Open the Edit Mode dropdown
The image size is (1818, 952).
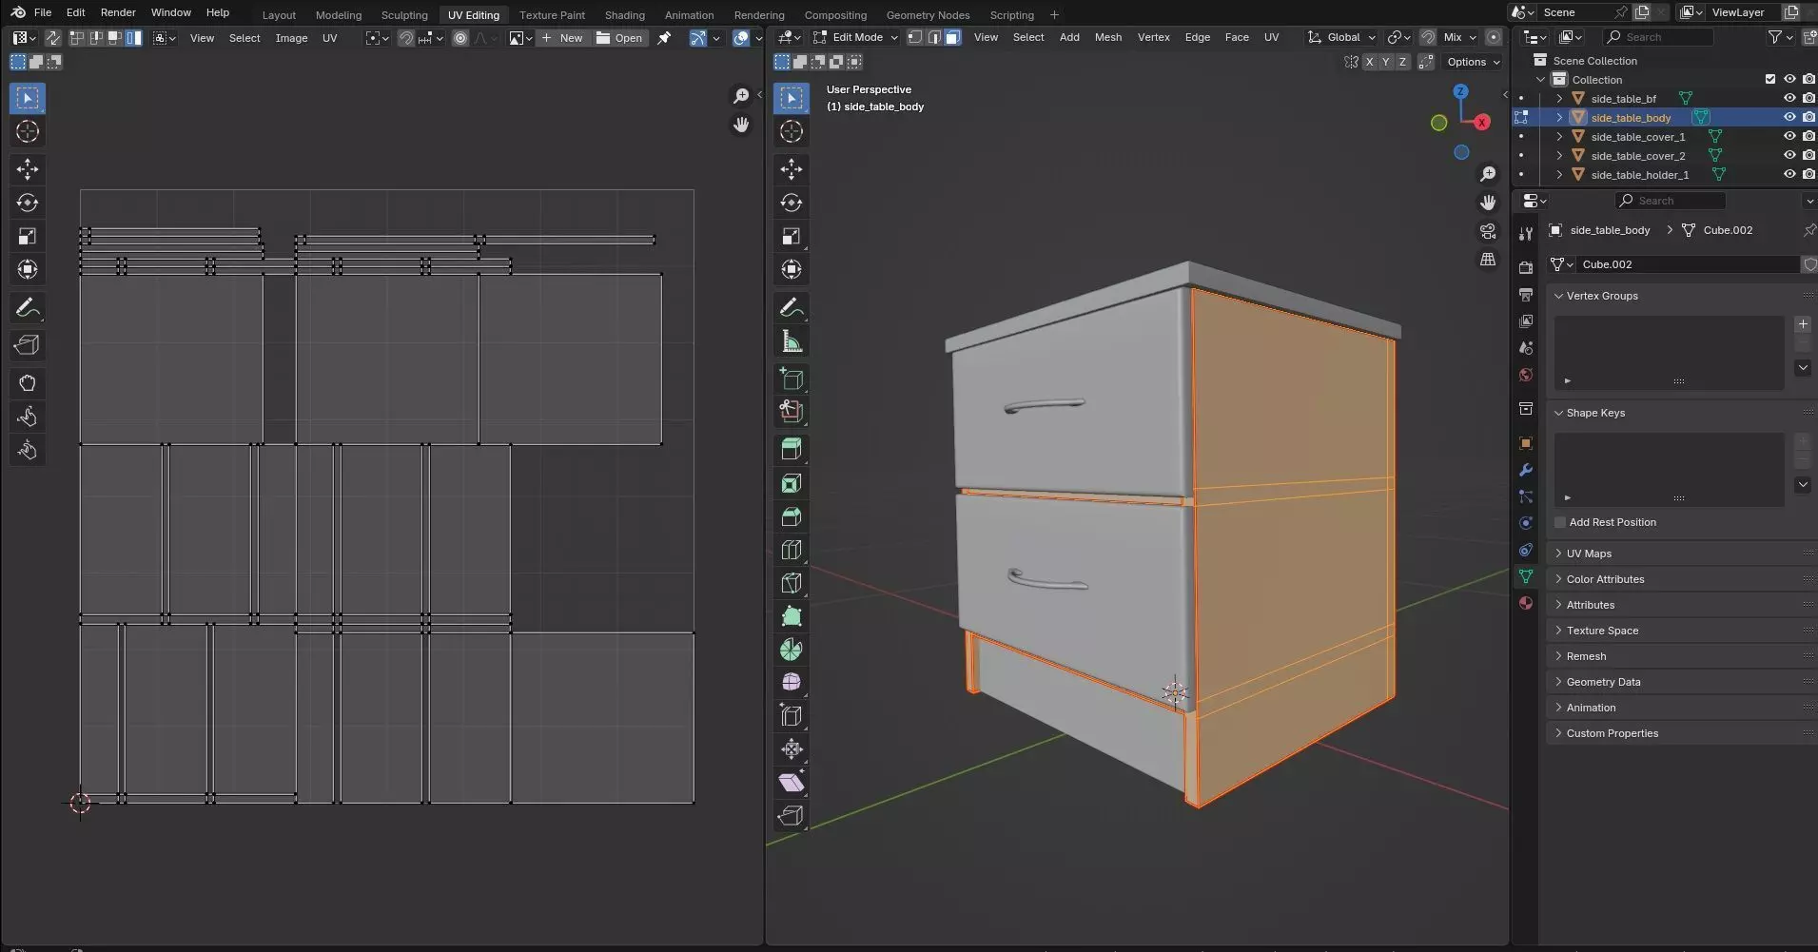(855, 37)
